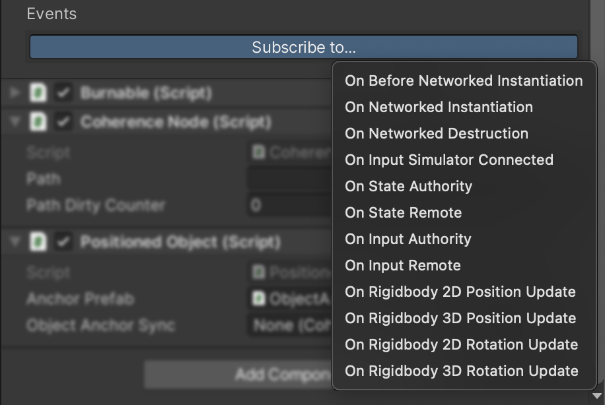Select On Rigidbody 2D Rotation Update

click(x=461, y=345)
